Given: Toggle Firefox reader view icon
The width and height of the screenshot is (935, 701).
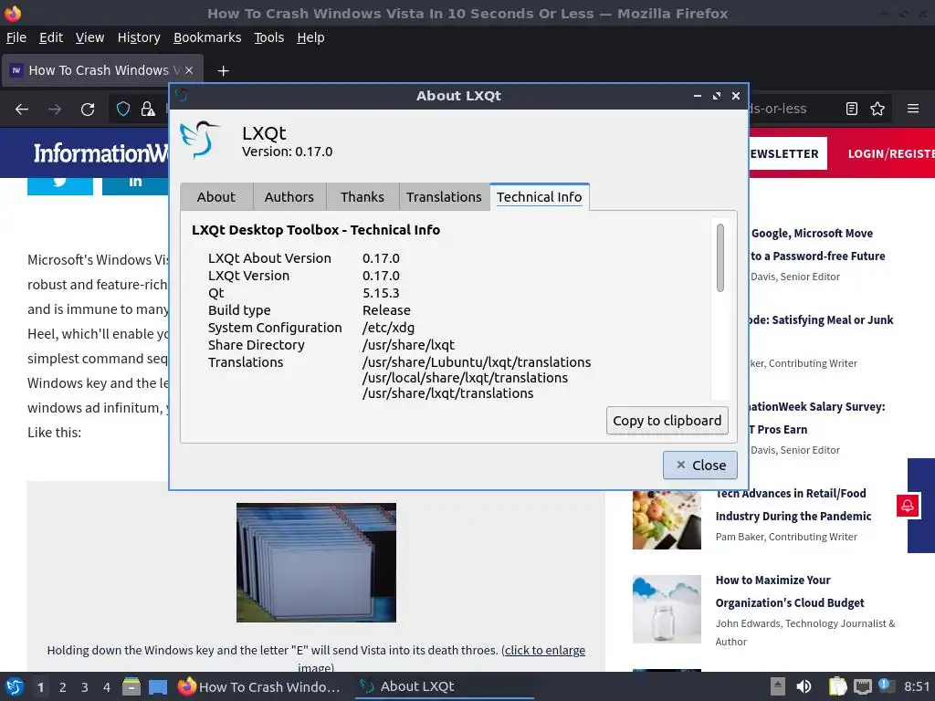Looking at the screenshot, I should [x=852, y=109].
